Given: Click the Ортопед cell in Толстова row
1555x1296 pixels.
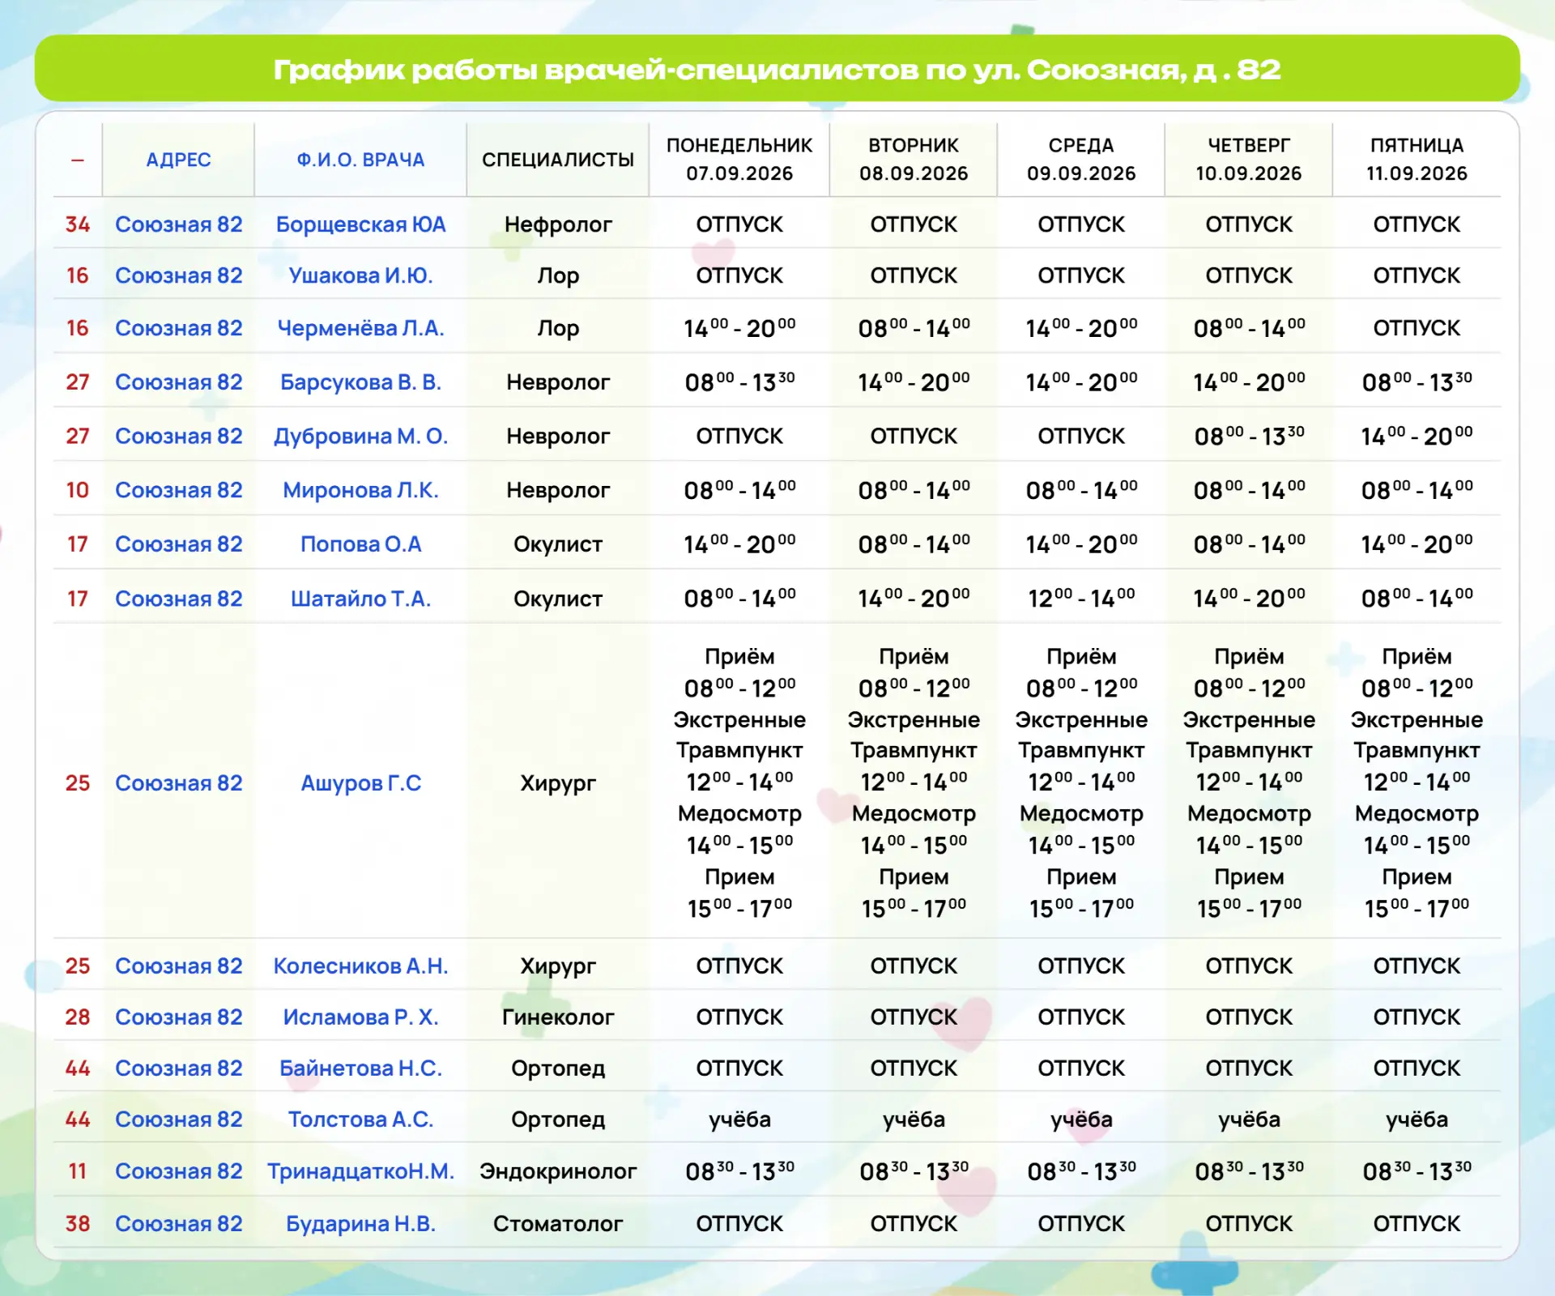Looking at the screenshot, I should coord(558,1119).
